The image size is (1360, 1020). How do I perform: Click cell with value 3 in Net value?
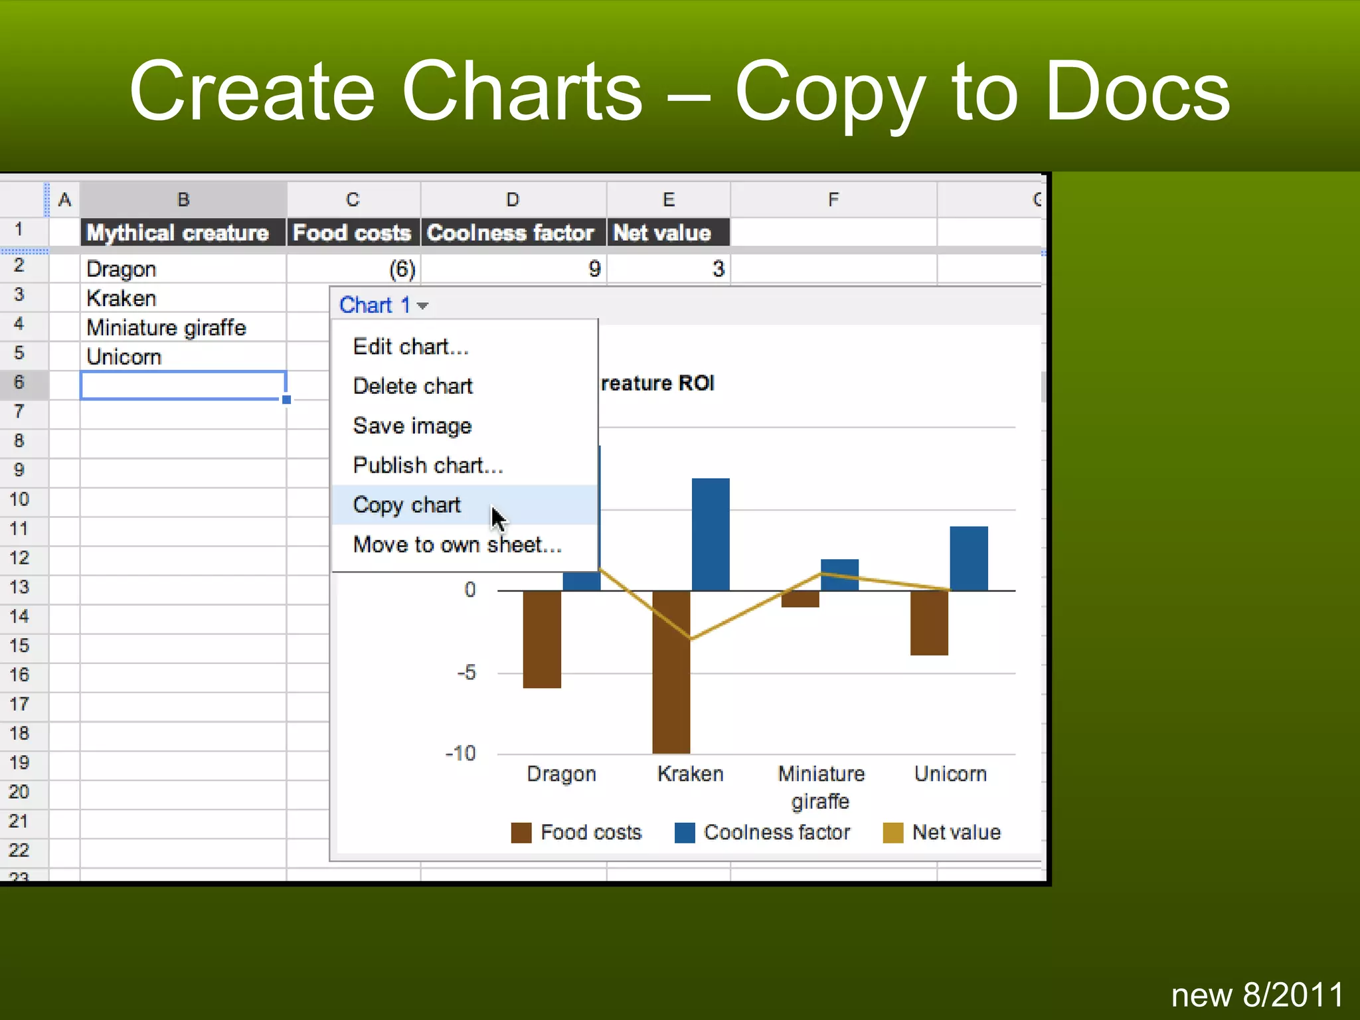[x=669, y=269]
